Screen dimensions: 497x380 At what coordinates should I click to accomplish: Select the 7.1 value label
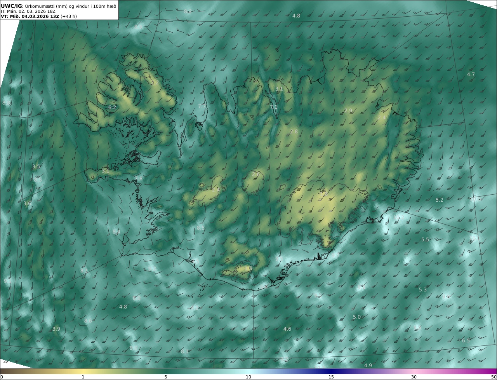pos(274,107)
